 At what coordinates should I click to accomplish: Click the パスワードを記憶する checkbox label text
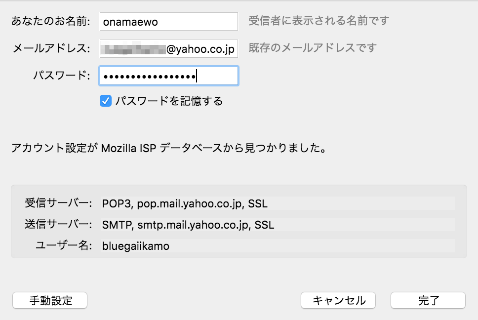pos(169,101)
